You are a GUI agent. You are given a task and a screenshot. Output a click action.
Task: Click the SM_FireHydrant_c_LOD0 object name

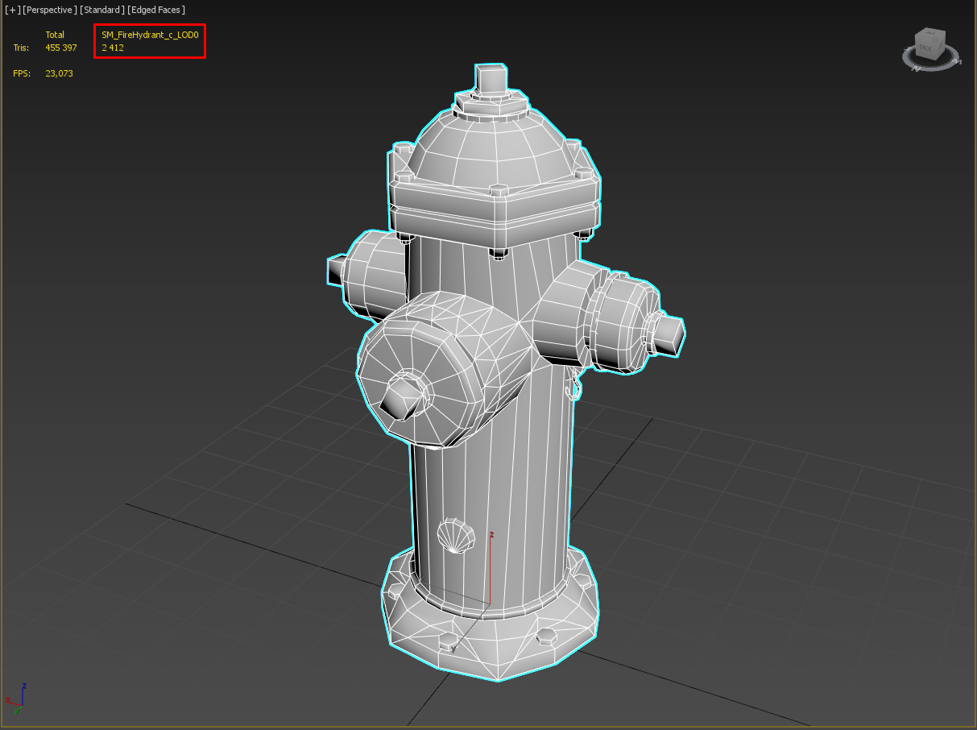point(149,35)
